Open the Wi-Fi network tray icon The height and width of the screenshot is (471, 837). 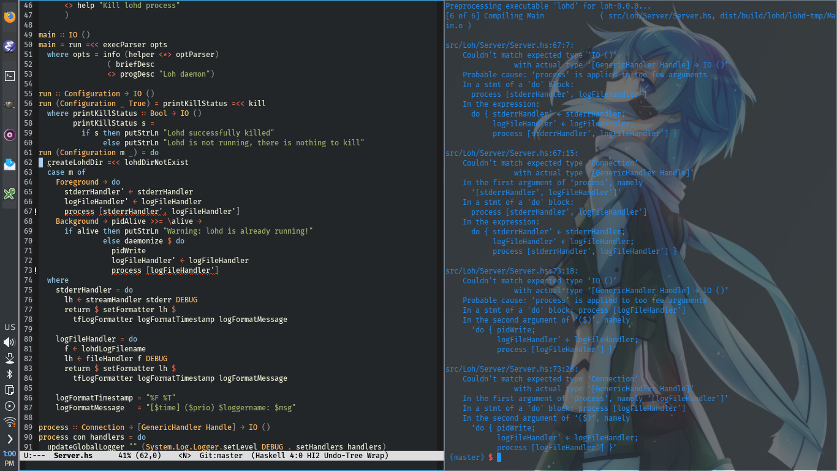pyautogui.click(x=10, y=422)
